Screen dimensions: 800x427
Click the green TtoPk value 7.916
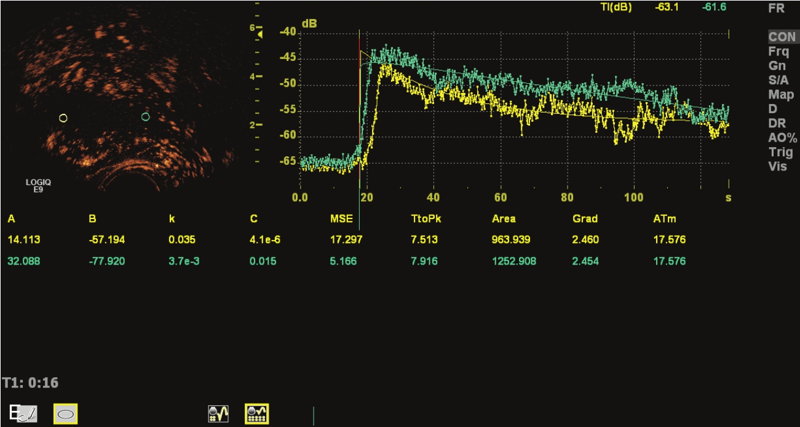423,261
